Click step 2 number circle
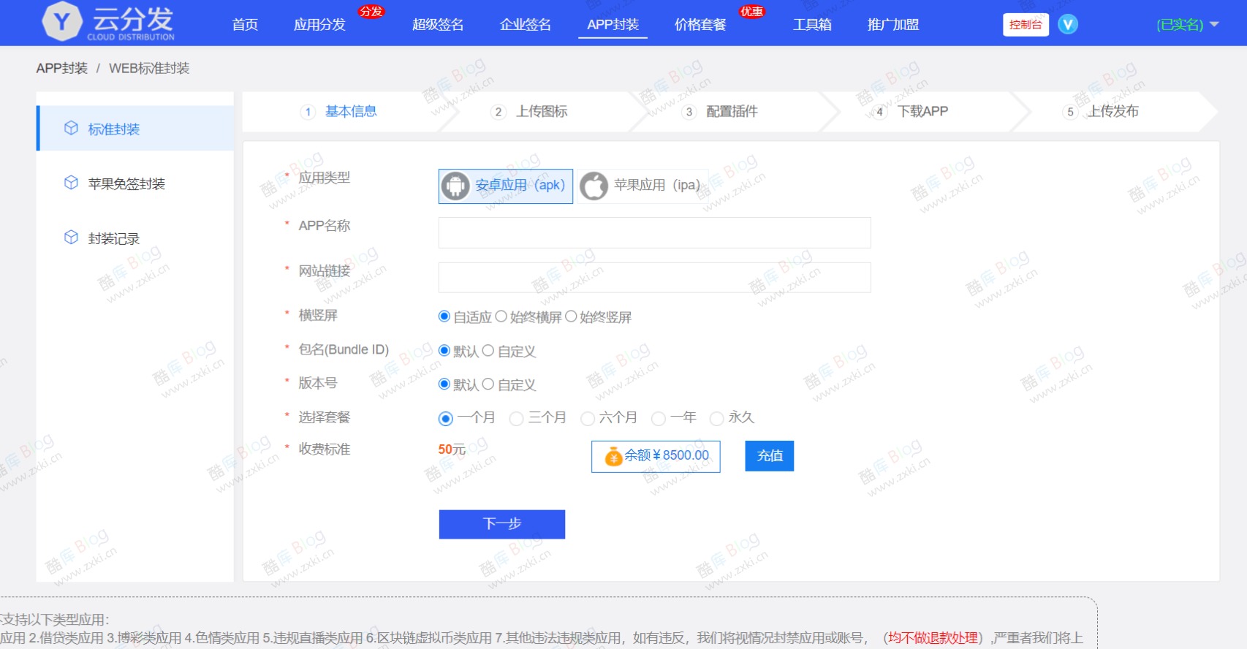This screenshot has height=649, width=1247. 499,112
